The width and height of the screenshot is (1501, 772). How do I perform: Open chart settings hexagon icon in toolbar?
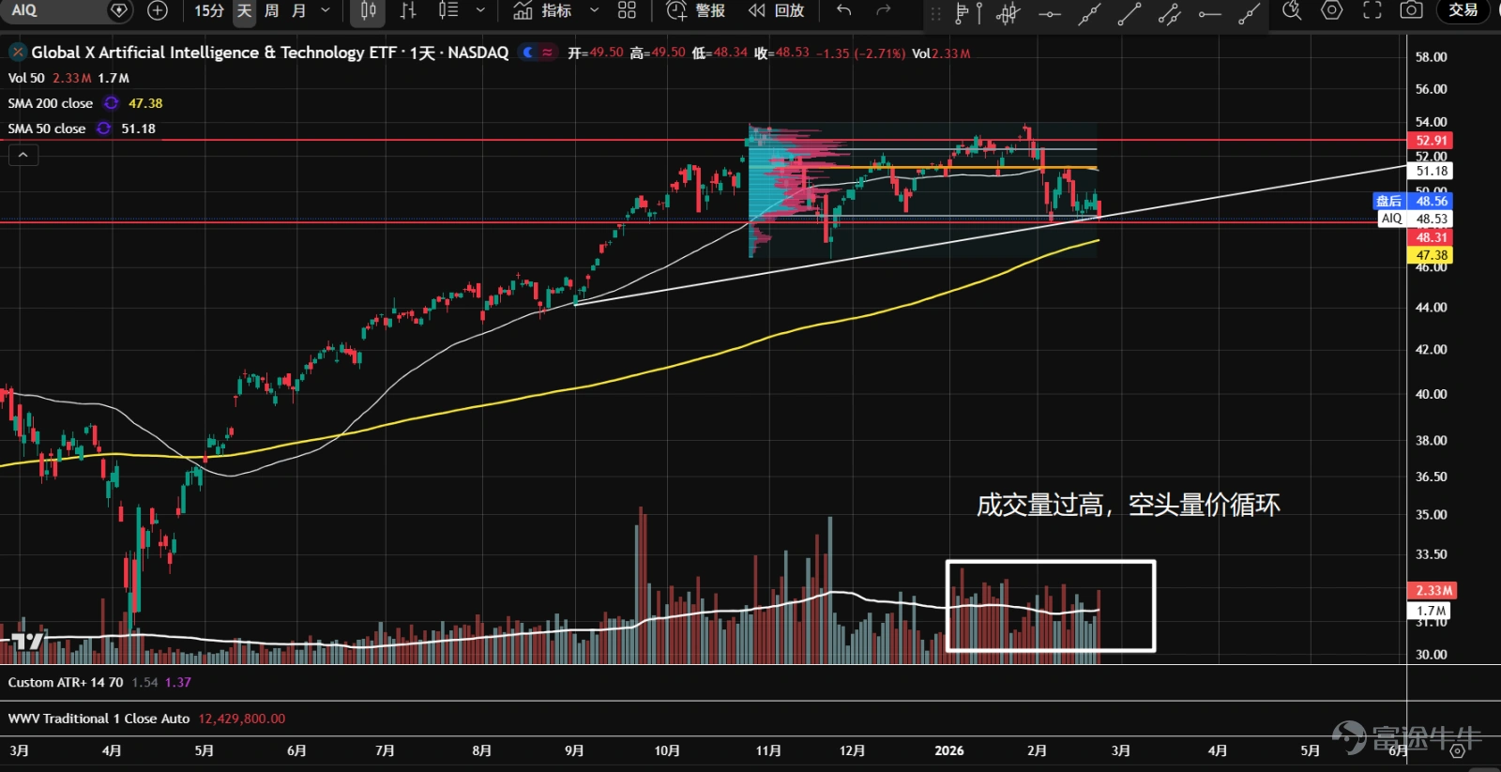click(x=1332, y=10)
